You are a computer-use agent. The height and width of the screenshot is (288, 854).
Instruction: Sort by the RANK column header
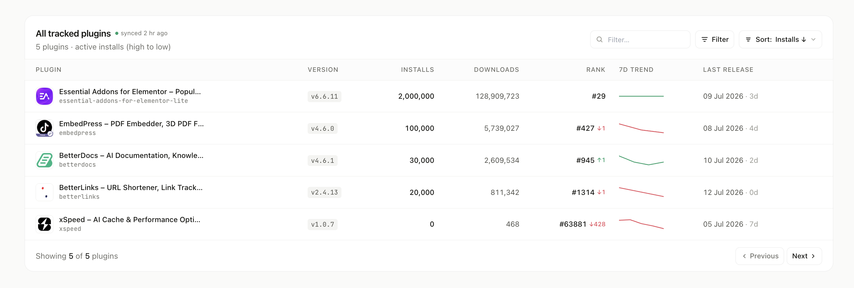[596, 70]
